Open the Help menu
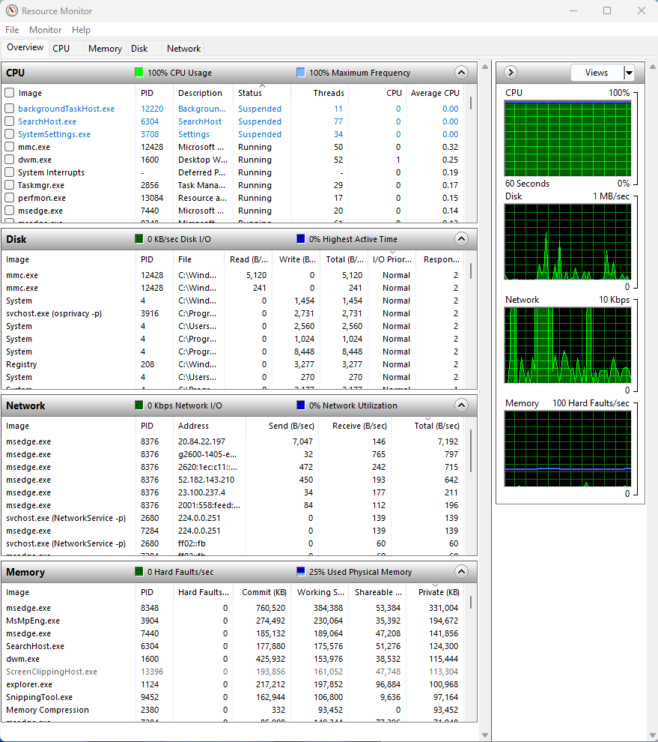Image resolution: width=658 pixels, height=742 pixels. click(x=81, y=30)
